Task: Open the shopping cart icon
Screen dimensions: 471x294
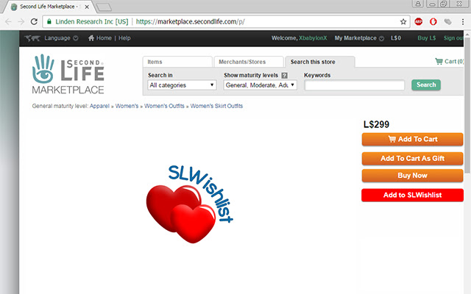Action: 439,62
